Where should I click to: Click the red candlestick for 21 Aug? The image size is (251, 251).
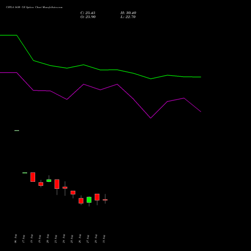point(57,184)
